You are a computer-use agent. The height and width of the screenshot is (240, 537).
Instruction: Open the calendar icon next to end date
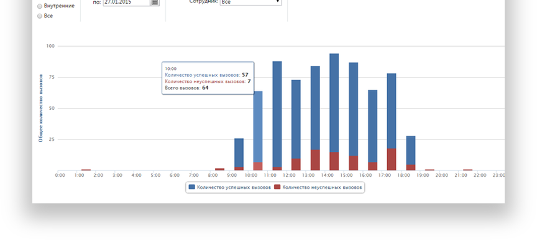(155, 2)
